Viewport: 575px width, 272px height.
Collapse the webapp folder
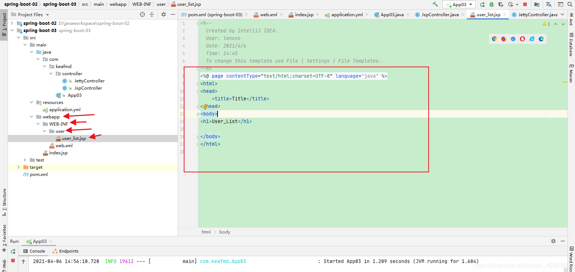(x=31, y=117)
